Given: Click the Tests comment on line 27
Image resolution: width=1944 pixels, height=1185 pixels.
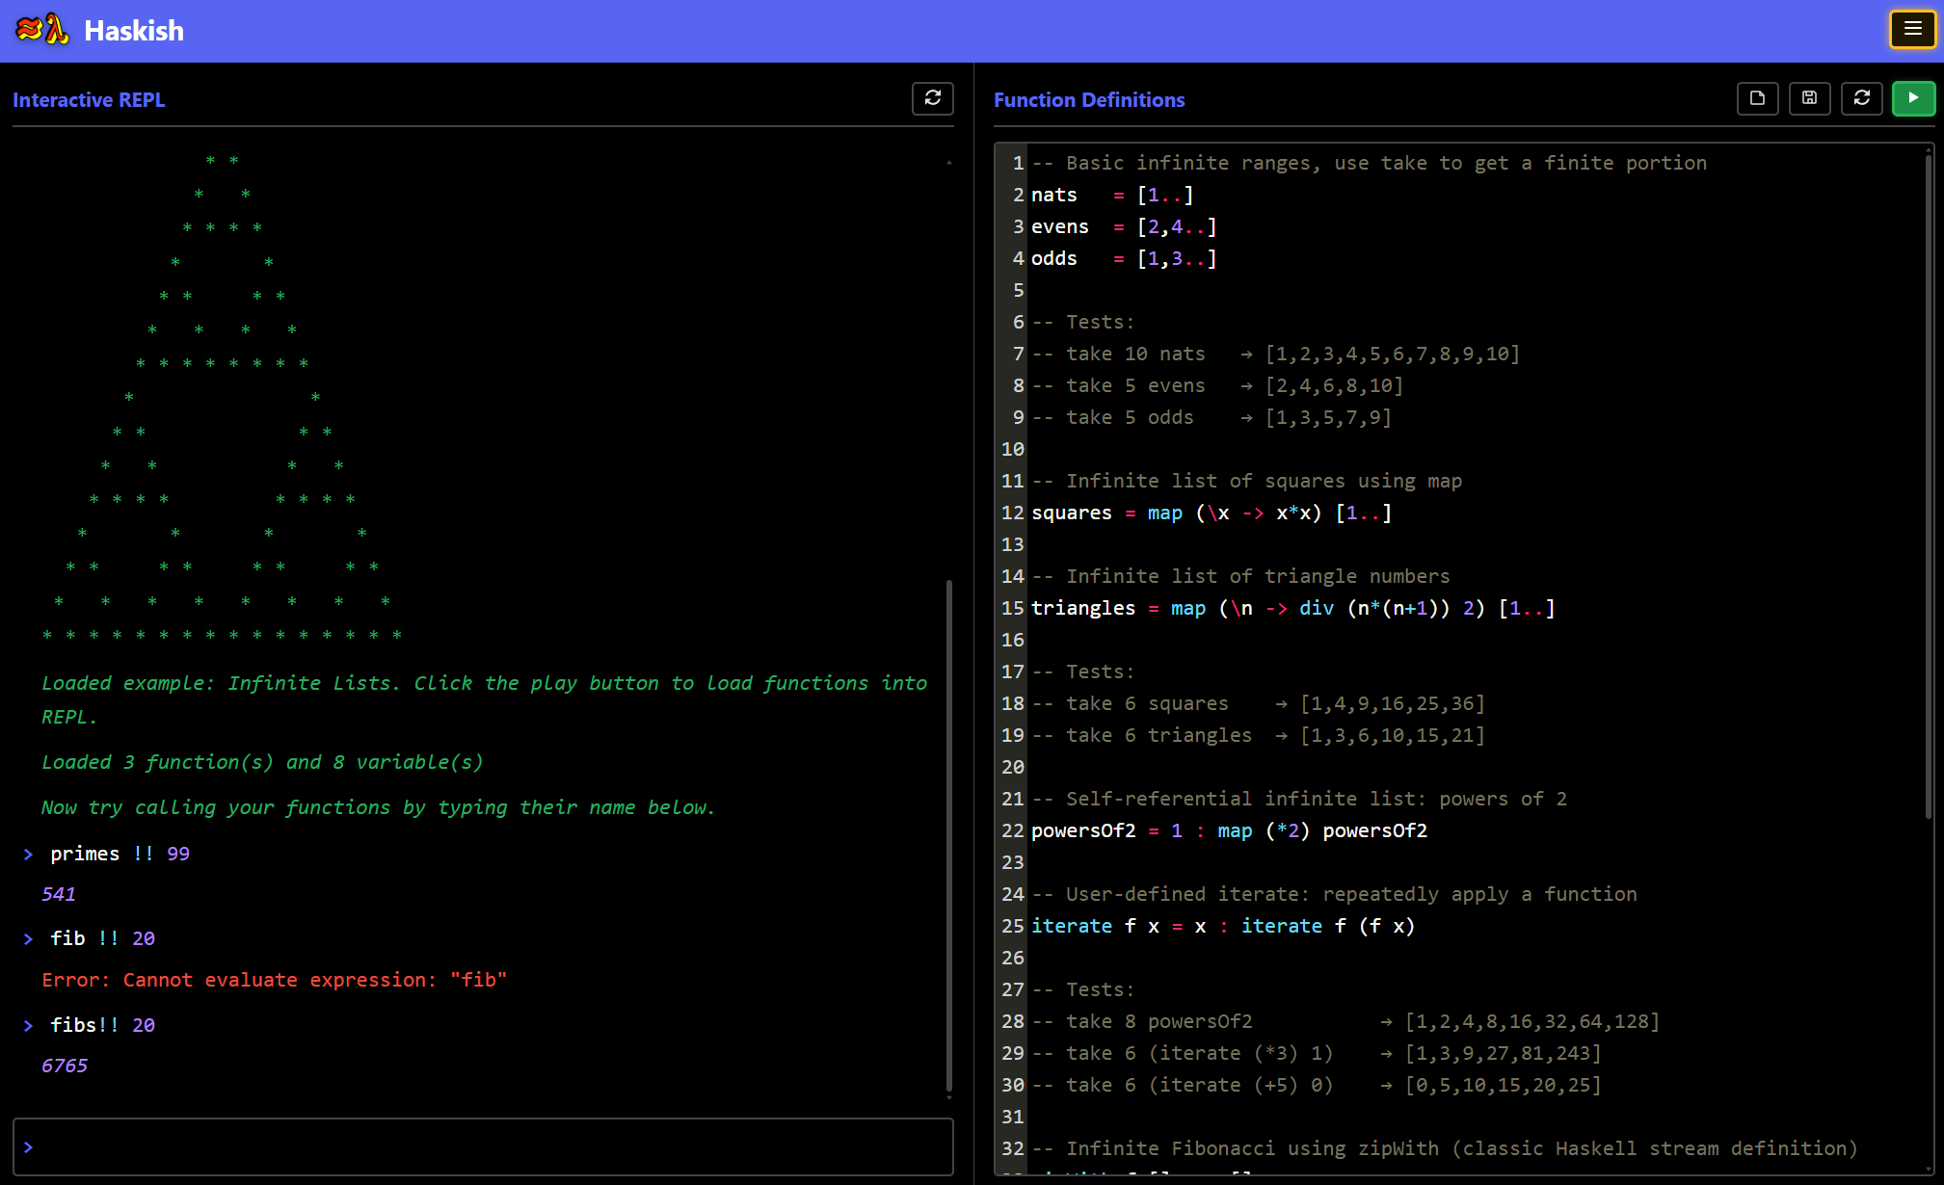Looking at the screenshot, I should 1083,989.
